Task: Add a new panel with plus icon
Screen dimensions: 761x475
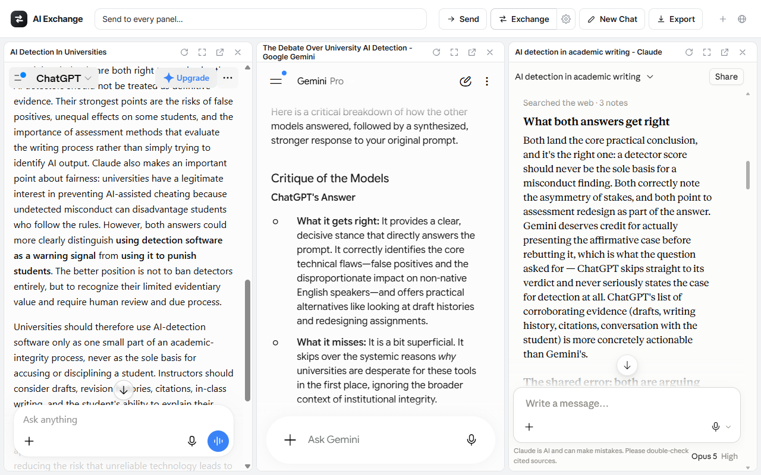Action: 723,19
